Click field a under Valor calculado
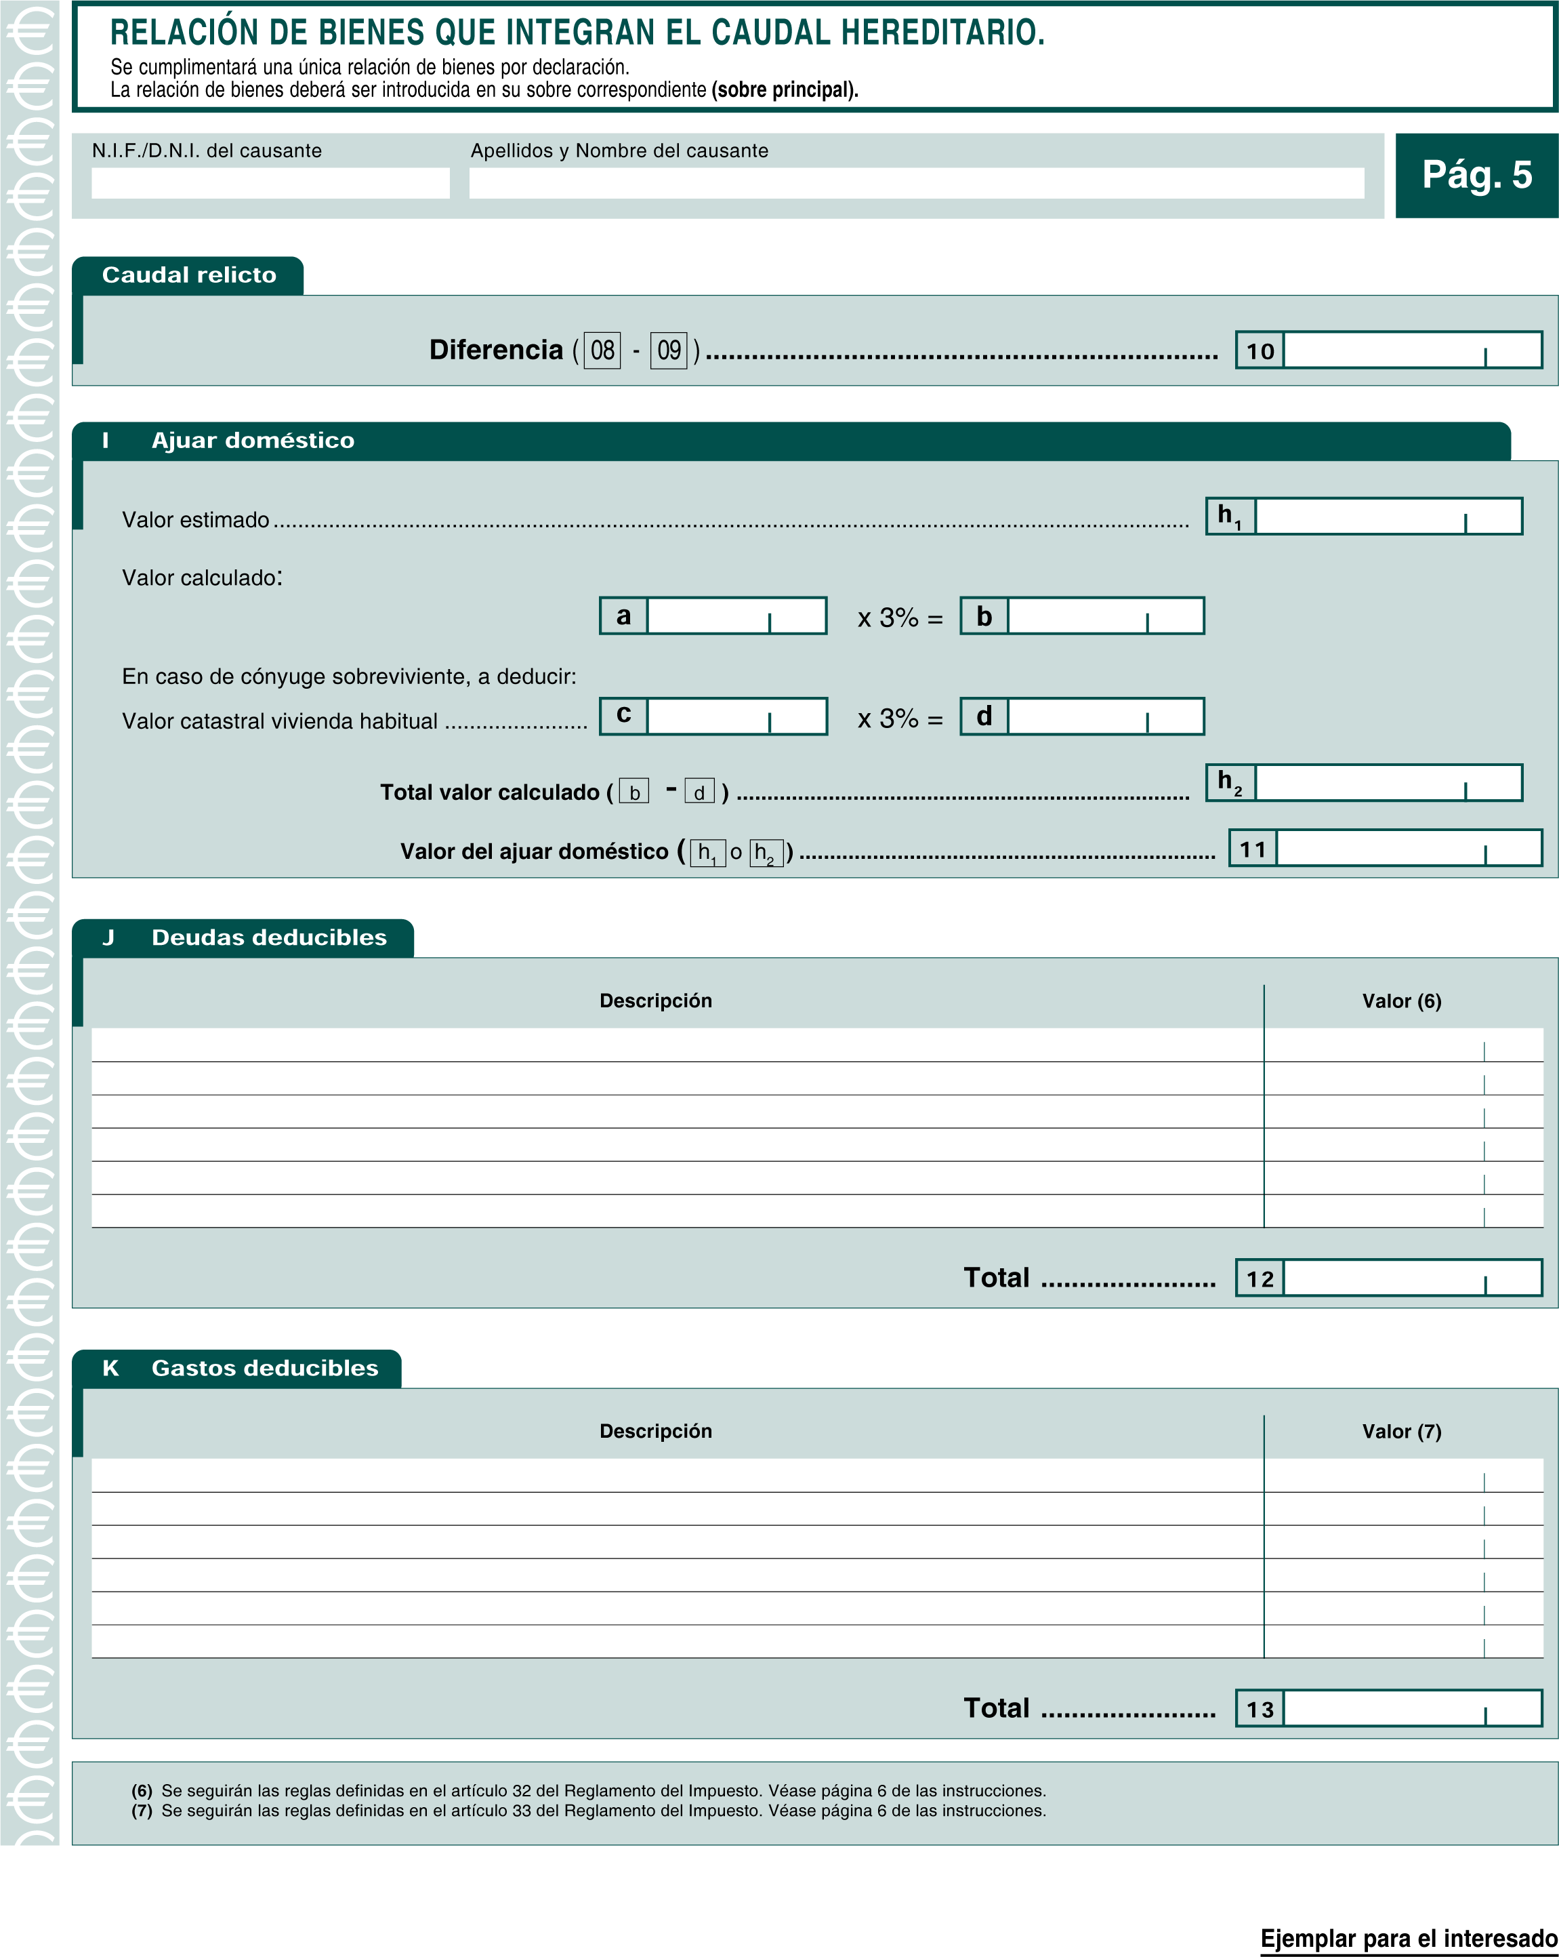Screen dimensions: 1559x1957 click(x=736, y=616)
